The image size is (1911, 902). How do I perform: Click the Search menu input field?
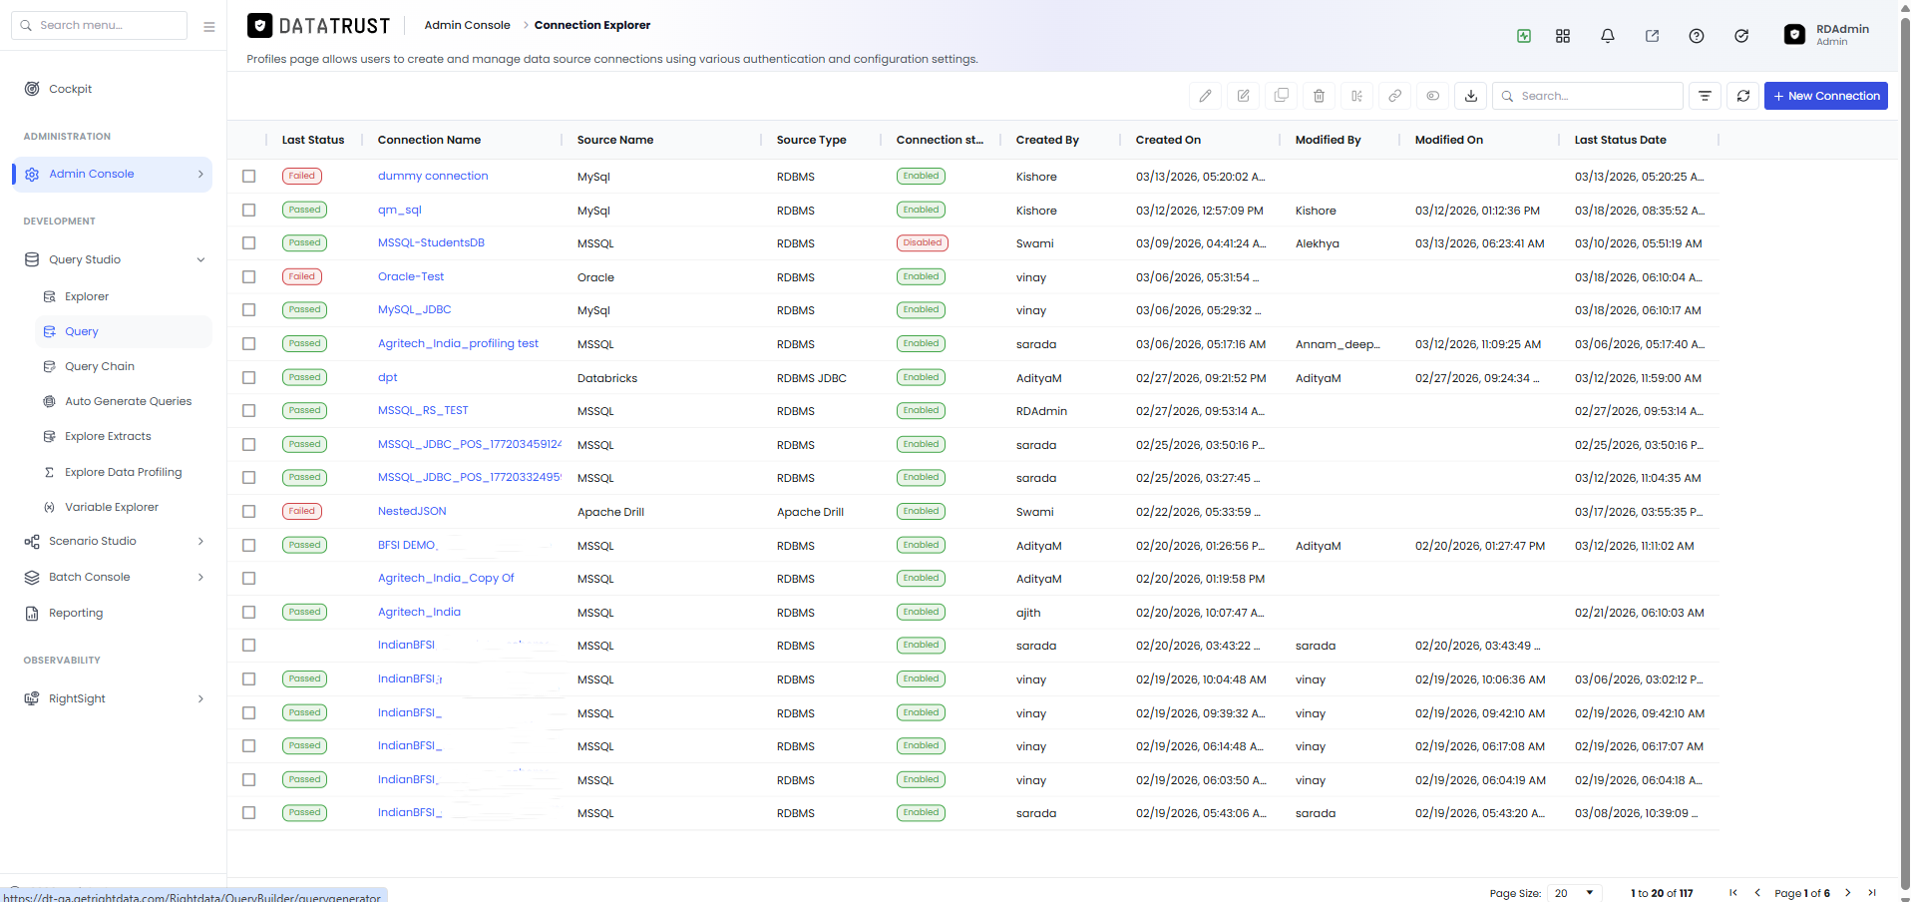point(99,25)
